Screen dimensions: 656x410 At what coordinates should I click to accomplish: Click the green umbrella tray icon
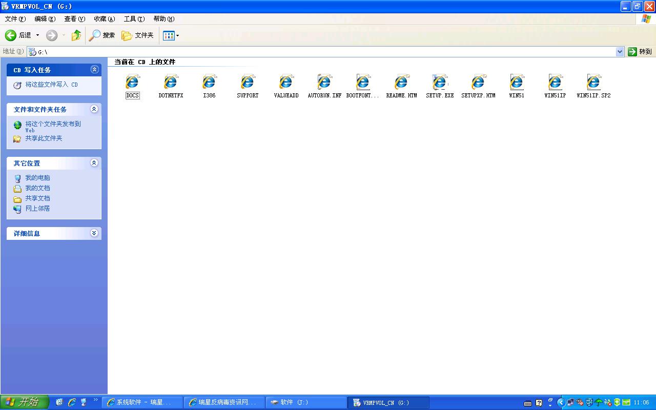pyautogui.click(x=599, y=402)
